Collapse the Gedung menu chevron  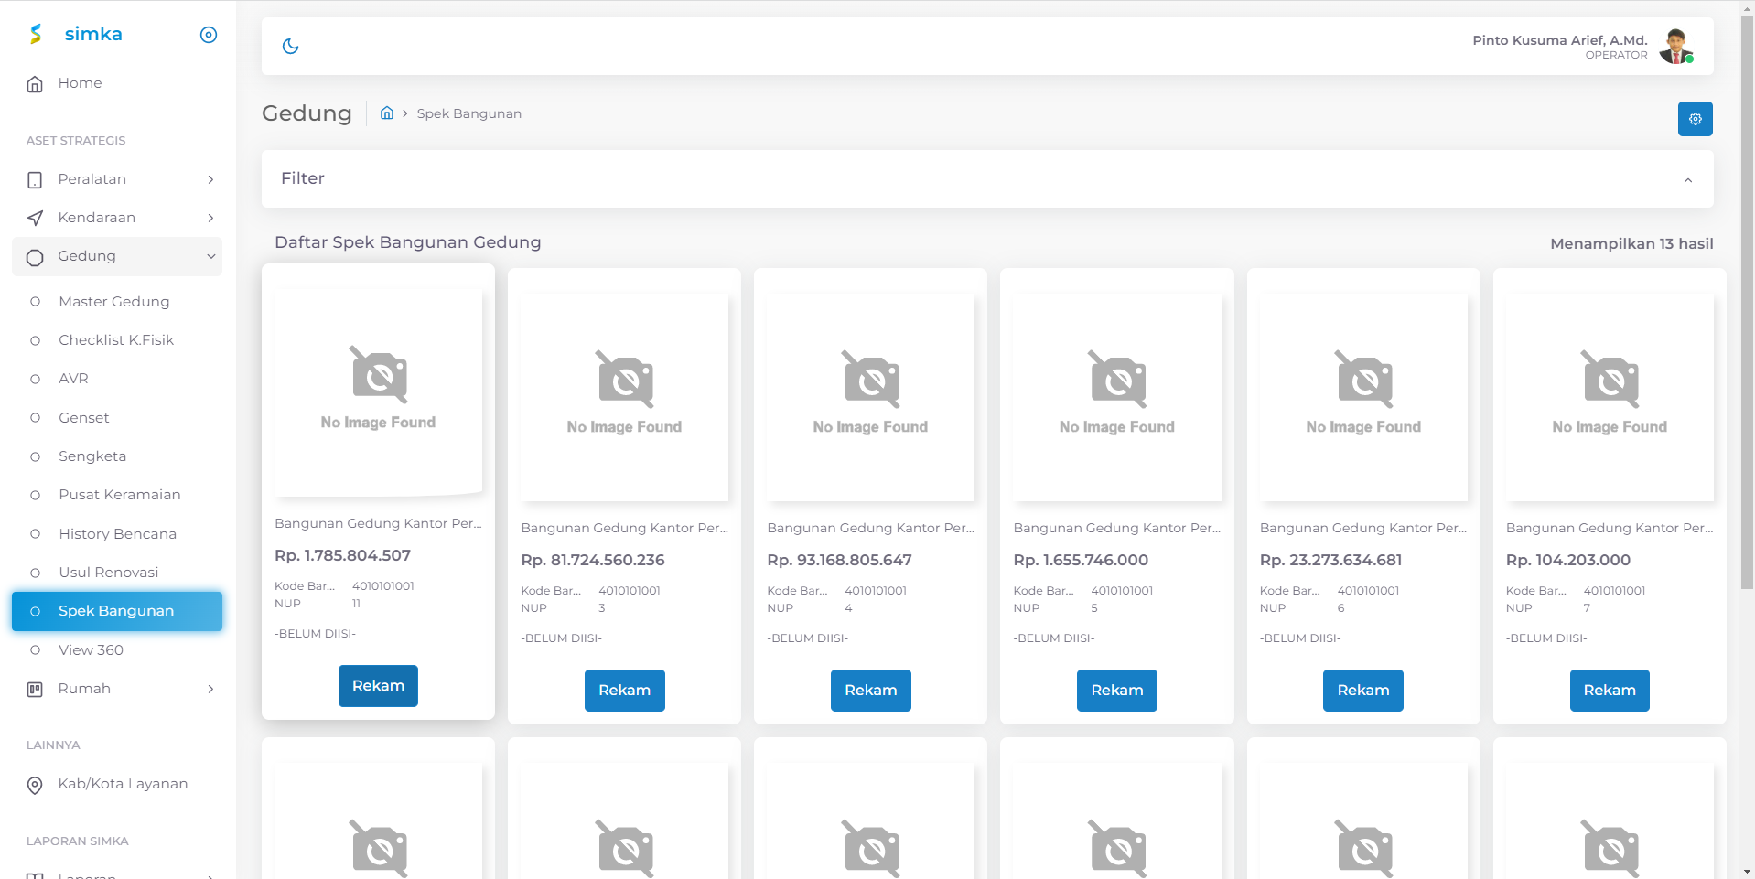pyautogui.click(x=210, y=256)
